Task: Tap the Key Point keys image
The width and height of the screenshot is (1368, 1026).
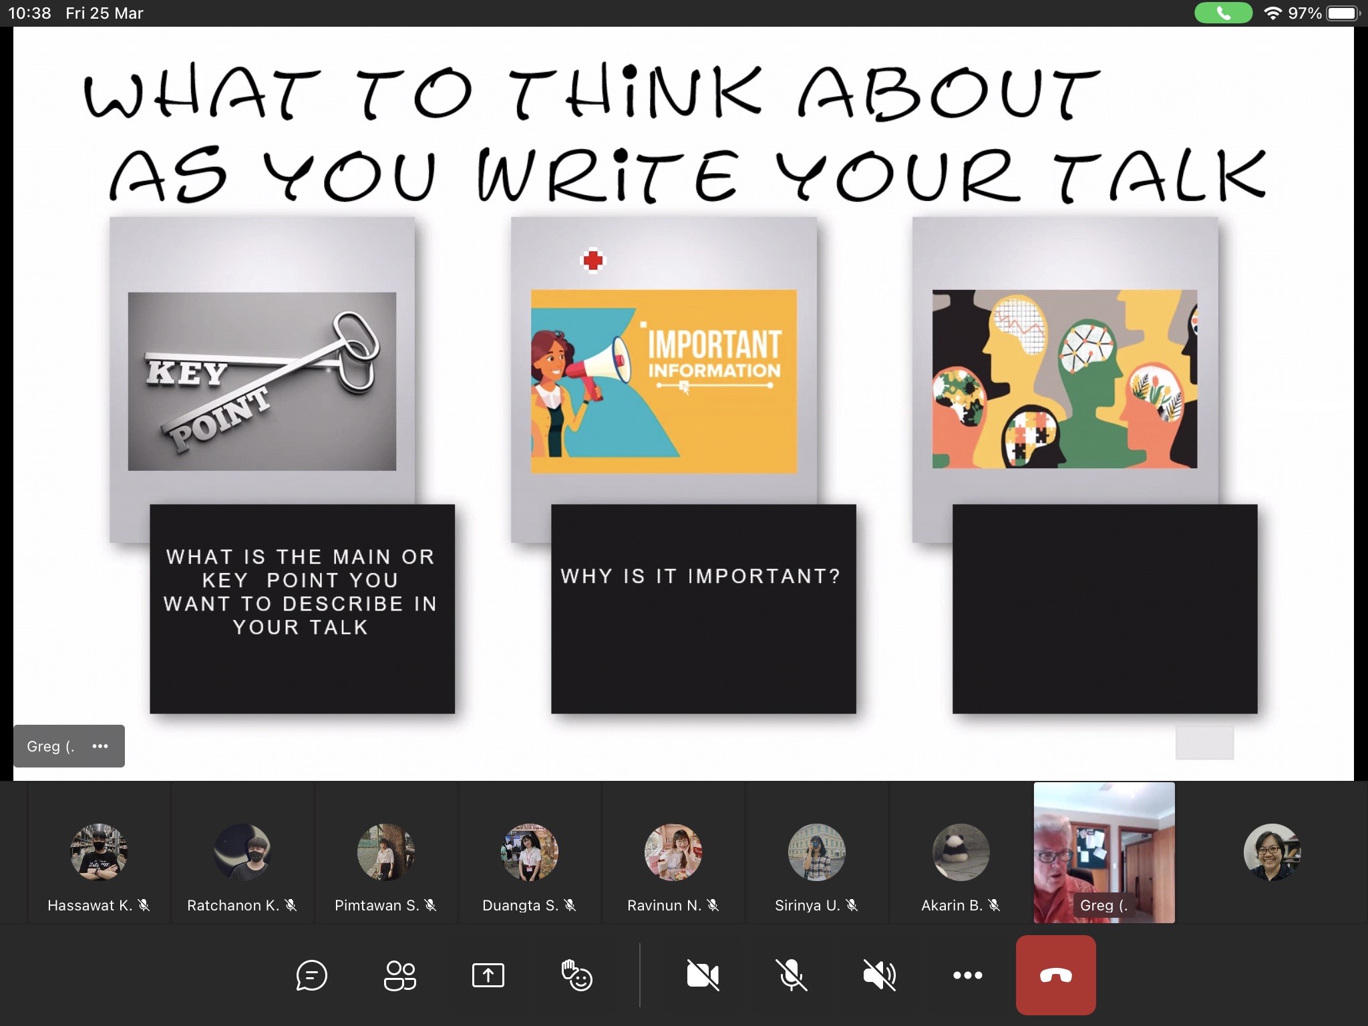Action: pos(262,381)
